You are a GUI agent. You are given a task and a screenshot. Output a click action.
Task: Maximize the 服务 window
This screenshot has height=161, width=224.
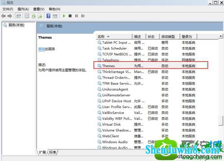(216, 3)
